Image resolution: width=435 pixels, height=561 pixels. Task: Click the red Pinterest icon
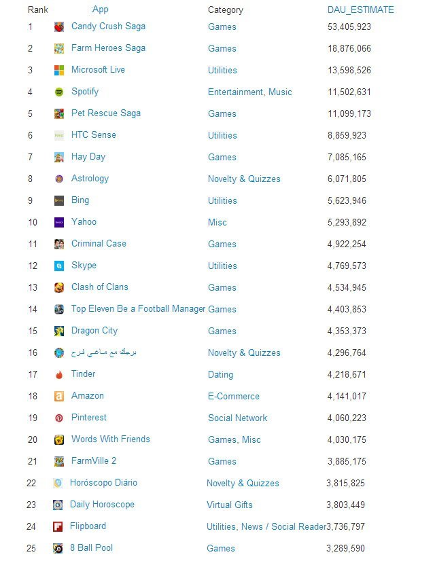click(x=59, y=418)
